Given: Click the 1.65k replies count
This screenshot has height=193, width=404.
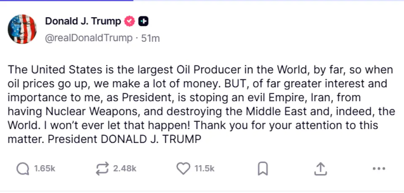Looking at the screenshot, I should pos(45,169).
